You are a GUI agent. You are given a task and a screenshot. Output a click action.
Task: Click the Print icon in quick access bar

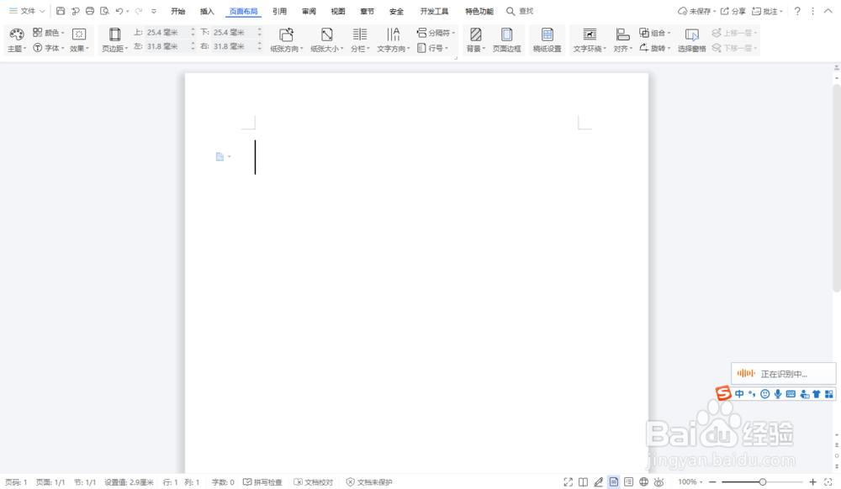(90, 11)
